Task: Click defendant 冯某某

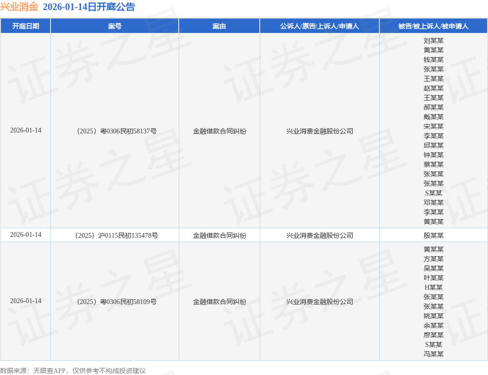Action: [x=434, y=354]
